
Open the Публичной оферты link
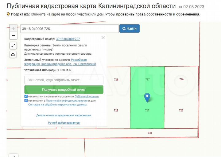coord(87,97)
